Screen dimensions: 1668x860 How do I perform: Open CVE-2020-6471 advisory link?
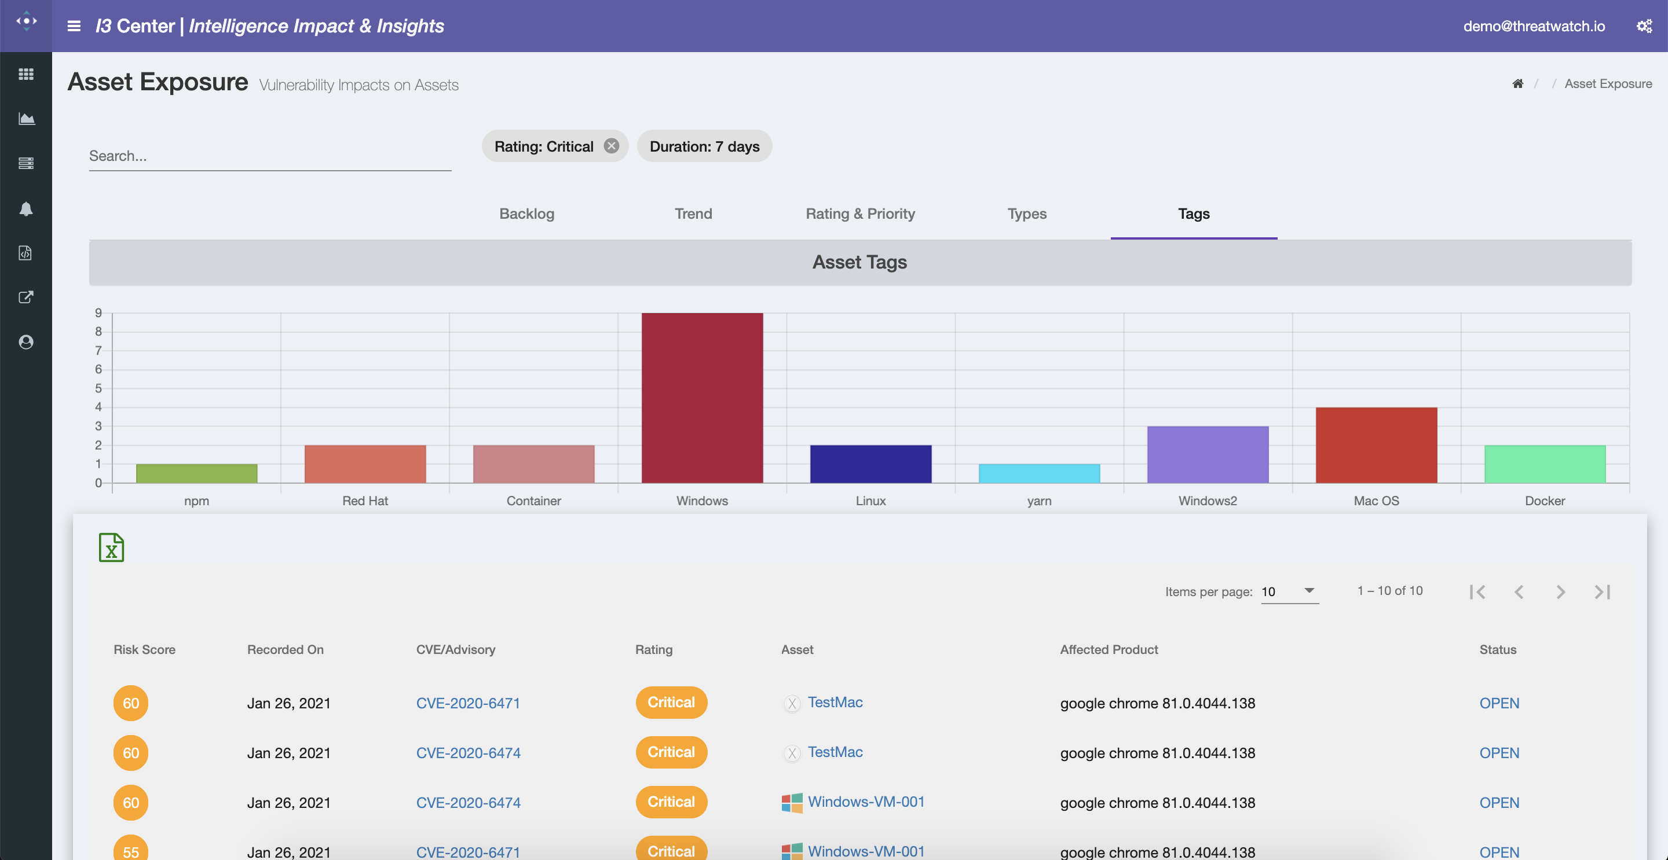tap(468, 703)
